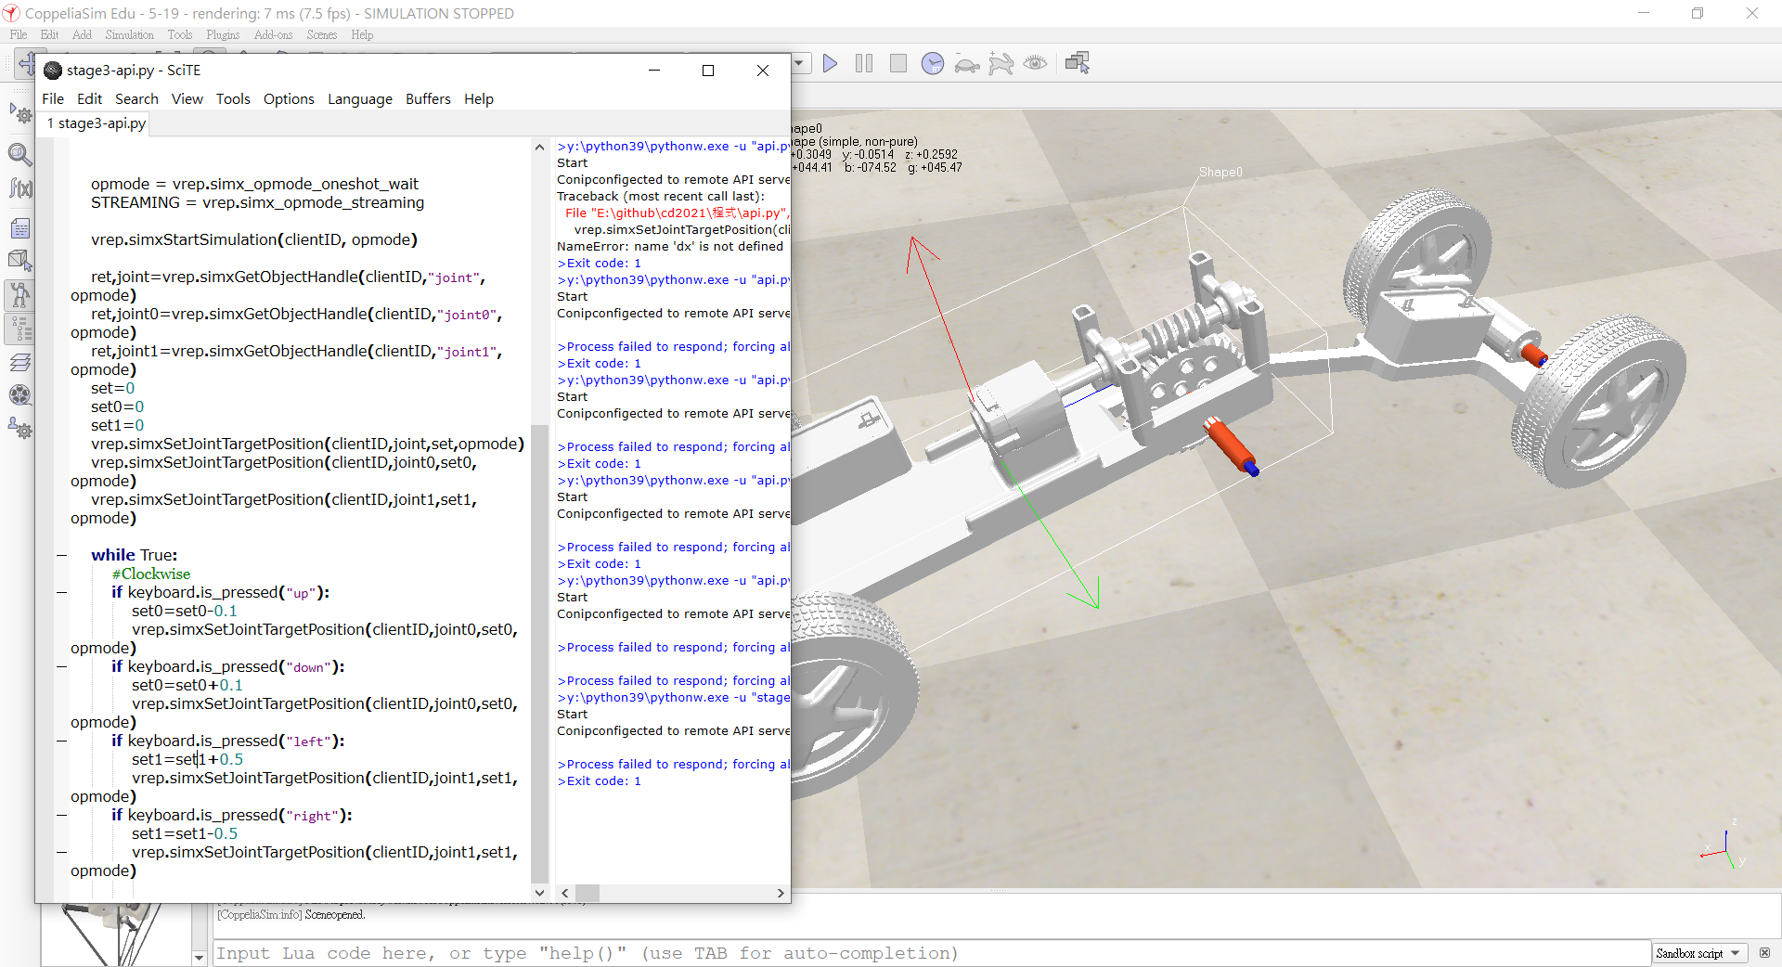Screen dimensions: 1782x967
Task: Toggle real-time mode clock icon
Action: (x=933, y=63)
